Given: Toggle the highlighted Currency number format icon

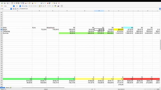Looking at the screenshot, I should pos(40,6).
